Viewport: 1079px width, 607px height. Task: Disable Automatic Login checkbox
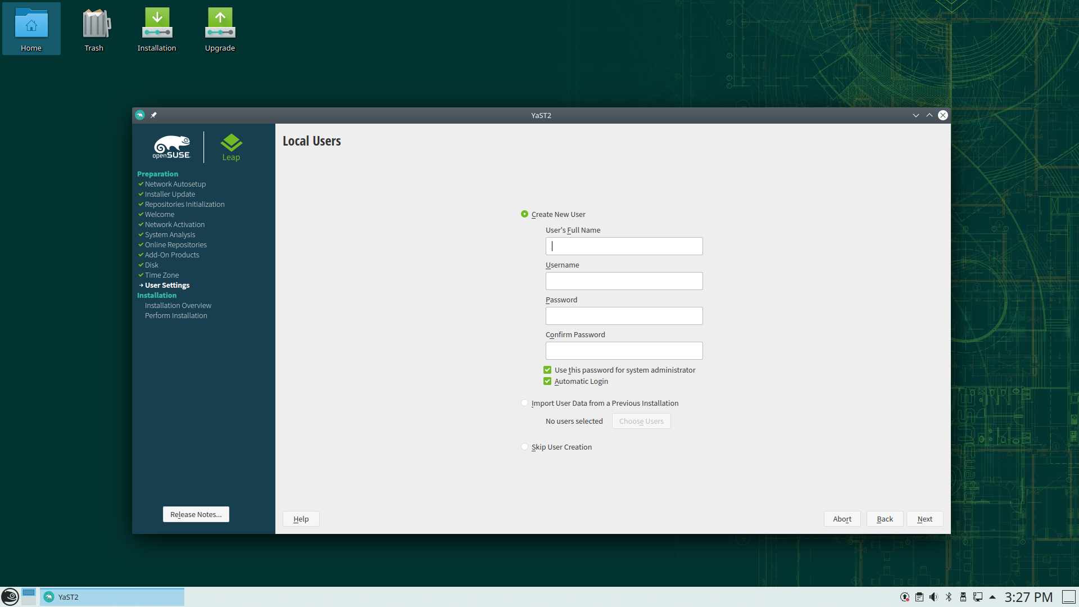tap(547, 382)
